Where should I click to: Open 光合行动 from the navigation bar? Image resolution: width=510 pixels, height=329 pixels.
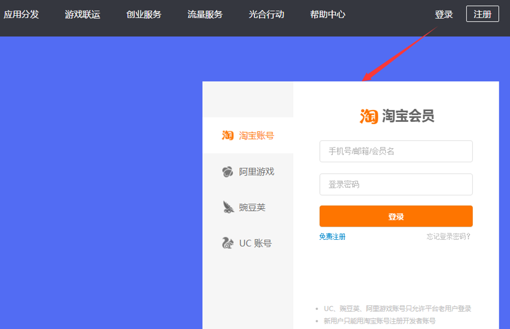tap(267, 15)
